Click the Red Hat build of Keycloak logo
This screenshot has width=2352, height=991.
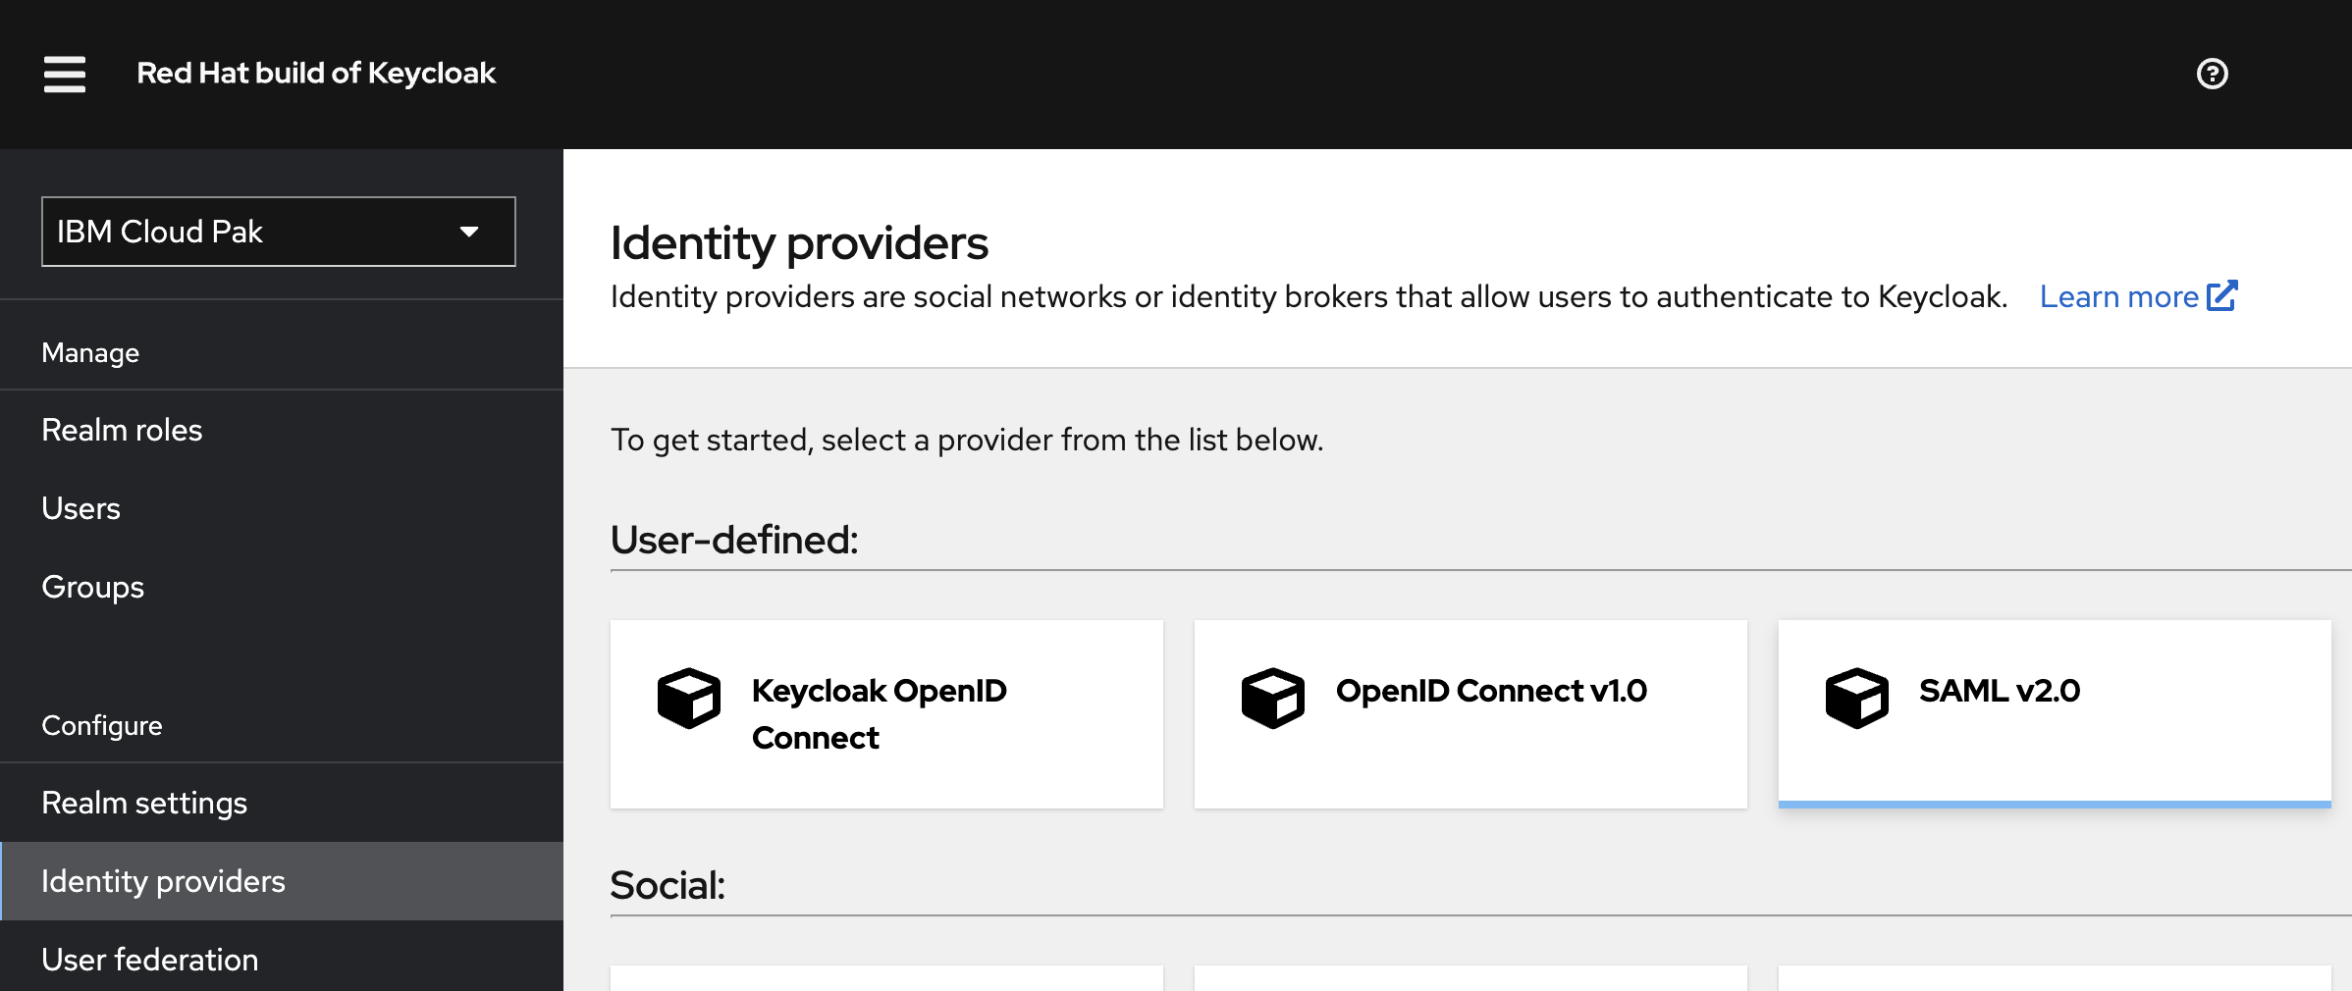315,73
